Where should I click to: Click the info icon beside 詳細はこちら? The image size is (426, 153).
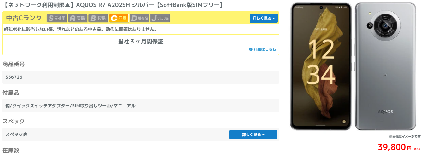(251, 49)
